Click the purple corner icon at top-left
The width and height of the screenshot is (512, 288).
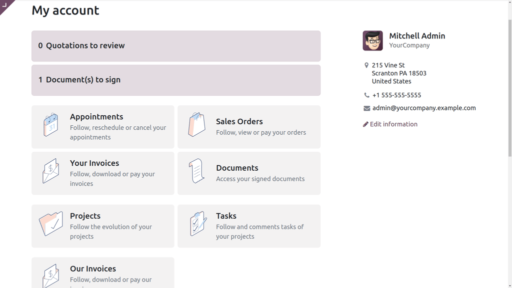point(5,5)
